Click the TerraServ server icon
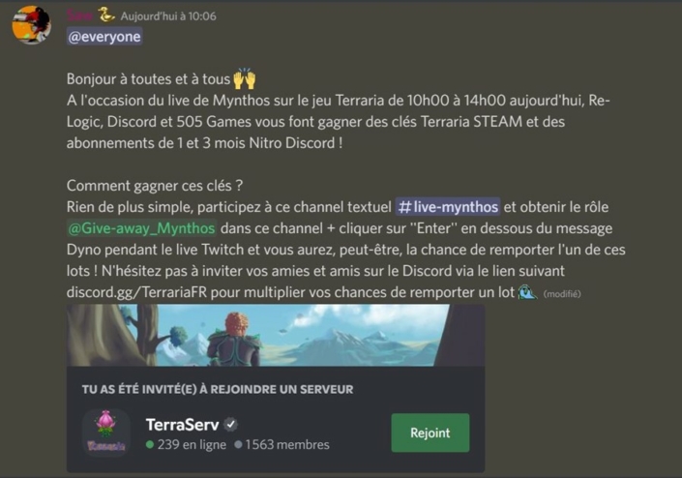 coord(106,433)
